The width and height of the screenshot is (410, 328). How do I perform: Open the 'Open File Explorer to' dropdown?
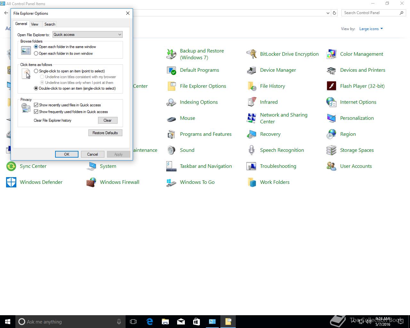click(87, 35)
